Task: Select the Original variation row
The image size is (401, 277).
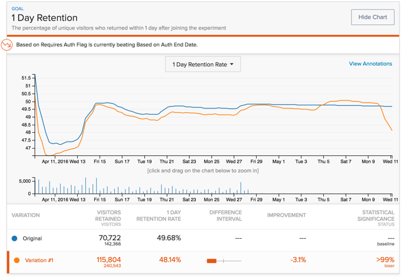Action: [33, 238]
